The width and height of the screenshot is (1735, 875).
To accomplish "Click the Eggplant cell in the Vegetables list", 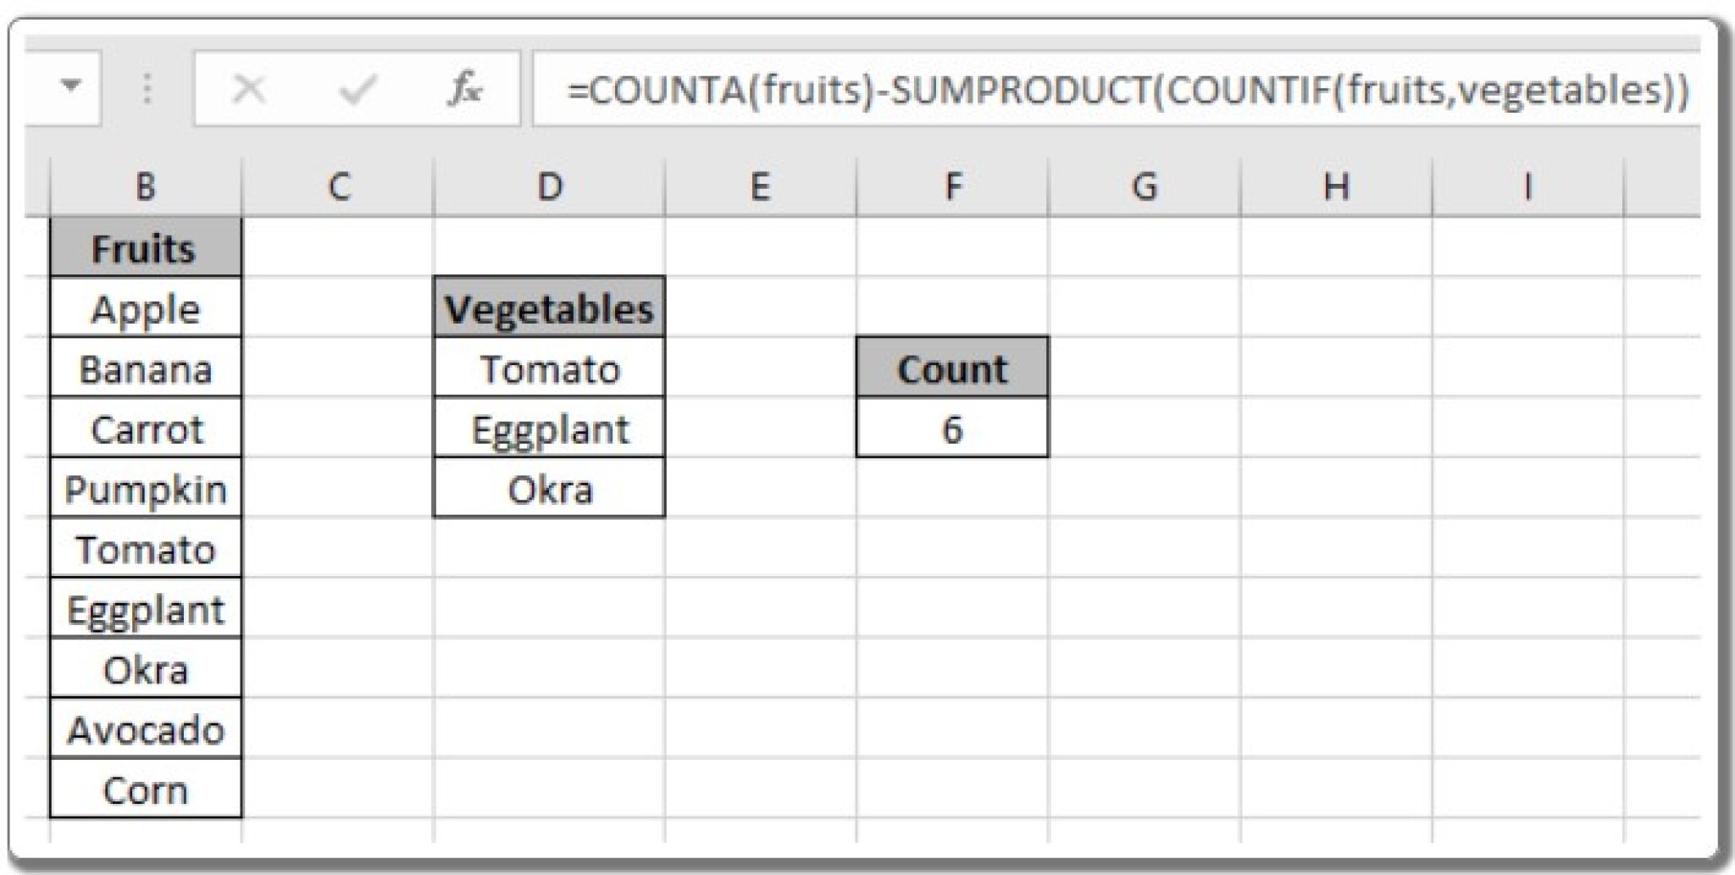I will [549, 429].
